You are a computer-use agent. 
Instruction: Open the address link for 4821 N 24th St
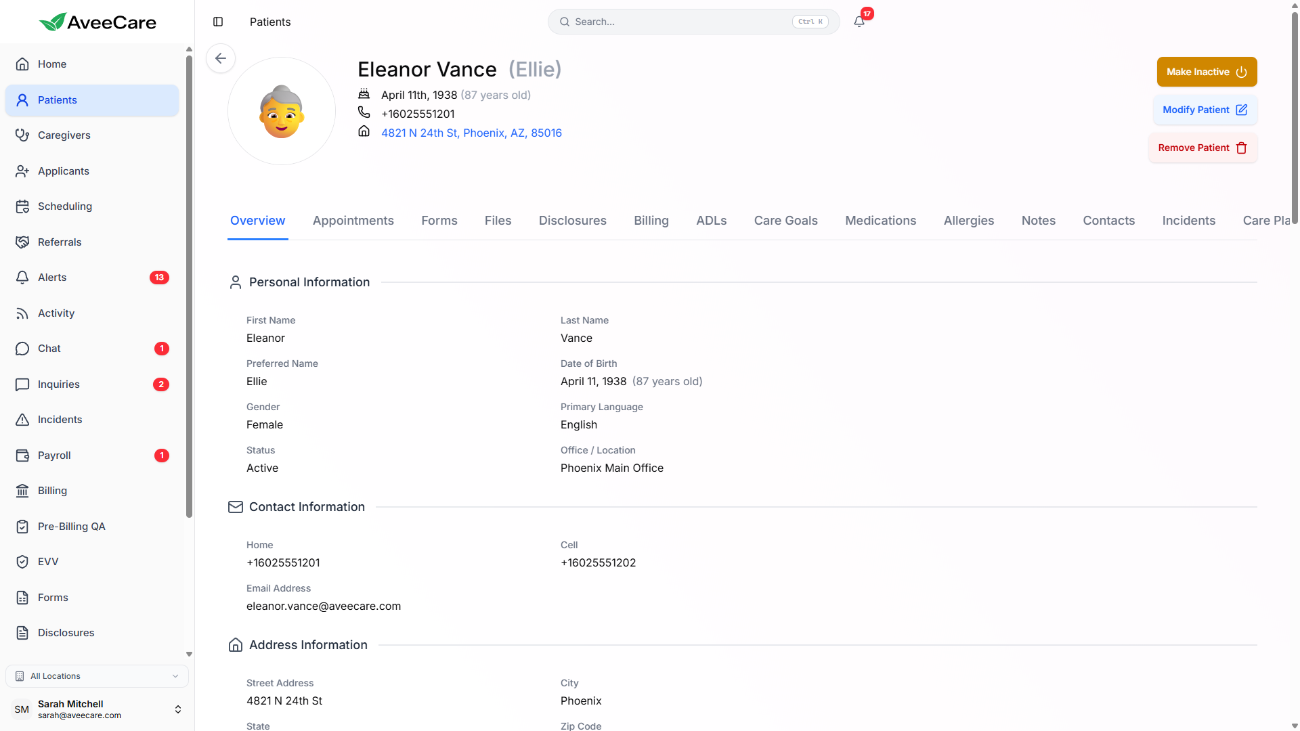coord(471,133)
